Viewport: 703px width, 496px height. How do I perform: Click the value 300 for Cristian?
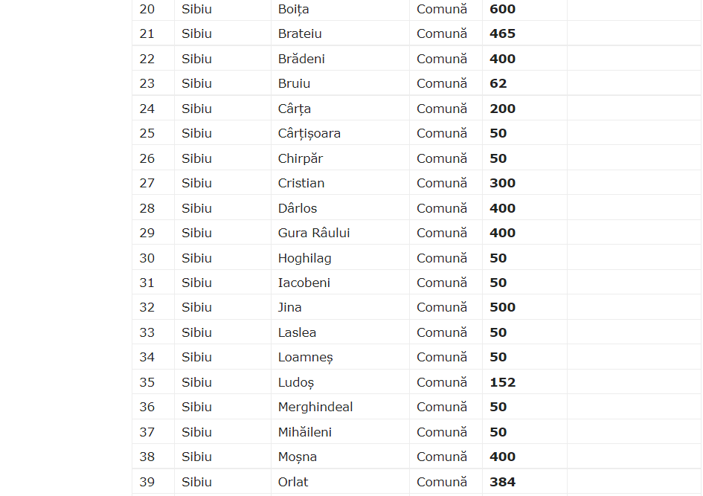tap(502, 183)
